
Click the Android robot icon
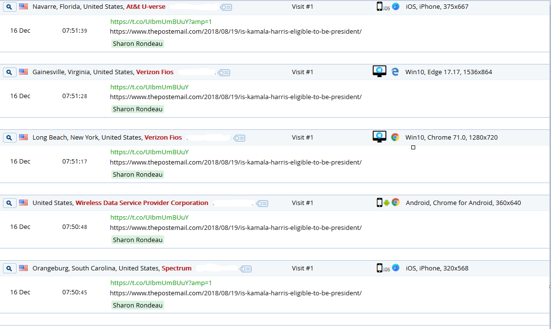387,203
